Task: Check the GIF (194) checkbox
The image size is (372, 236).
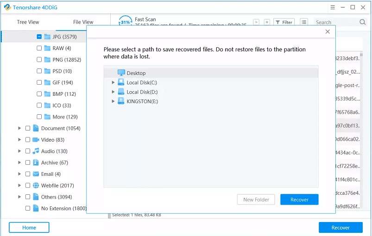Action: pos(39,82)
